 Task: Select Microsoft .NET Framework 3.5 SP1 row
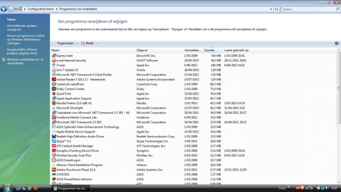click(152, 122)
